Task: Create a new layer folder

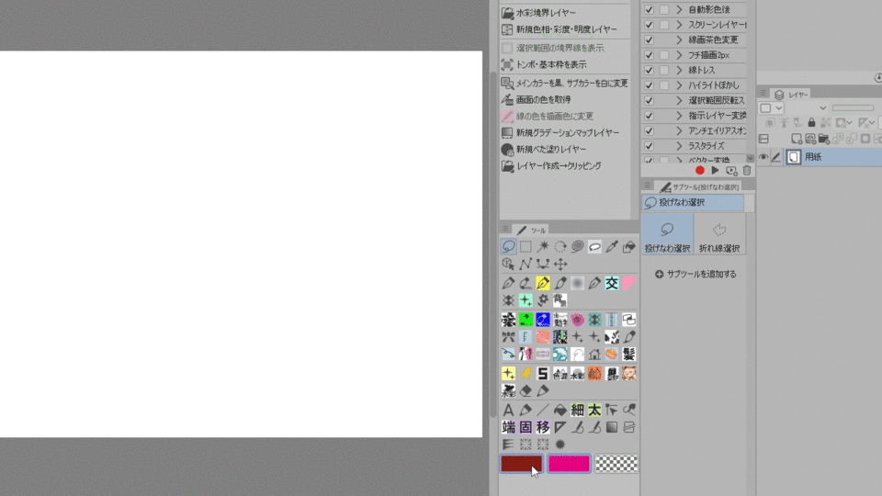Action: [x=824, y=139]
